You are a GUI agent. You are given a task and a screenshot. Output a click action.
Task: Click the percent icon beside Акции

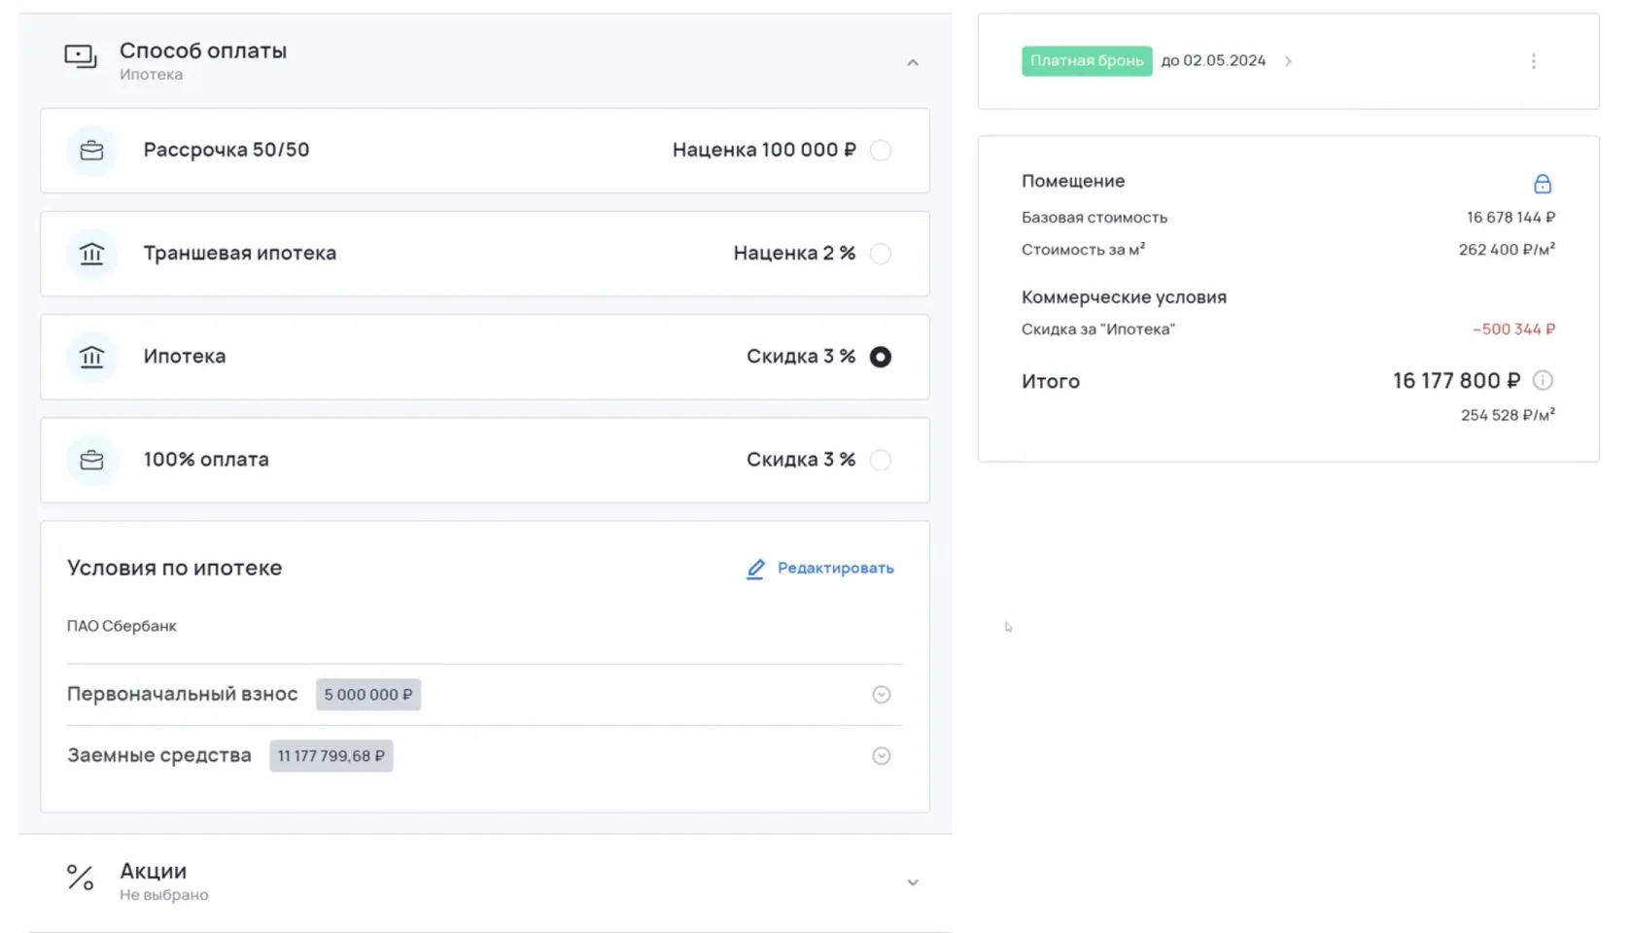coord(81,878)
